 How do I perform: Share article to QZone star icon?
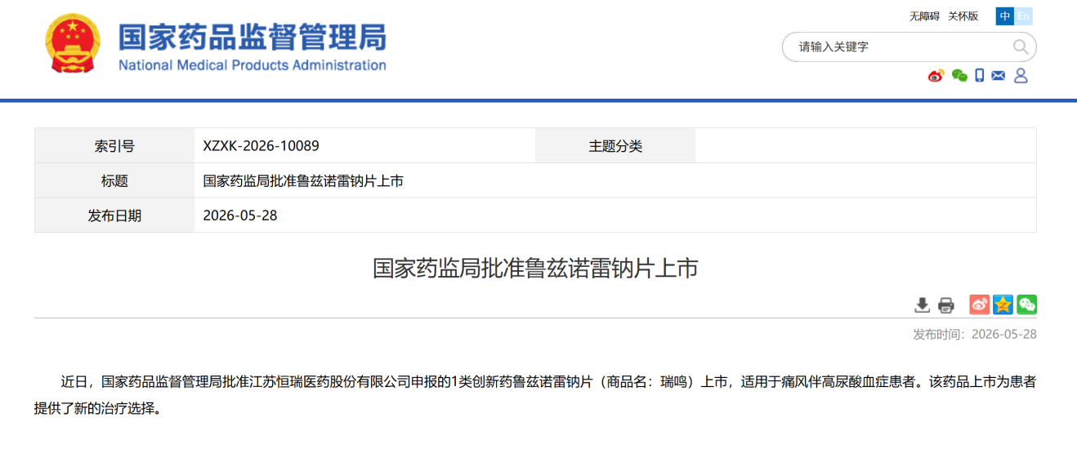pyautogui.click(x=1003, y=305)
